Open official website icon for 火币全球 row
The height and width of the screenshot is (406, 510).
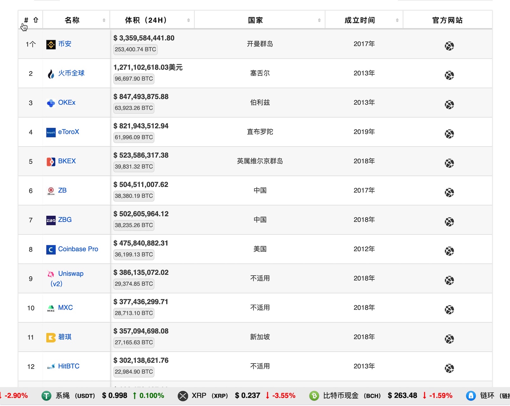click(x=449, y=76)
